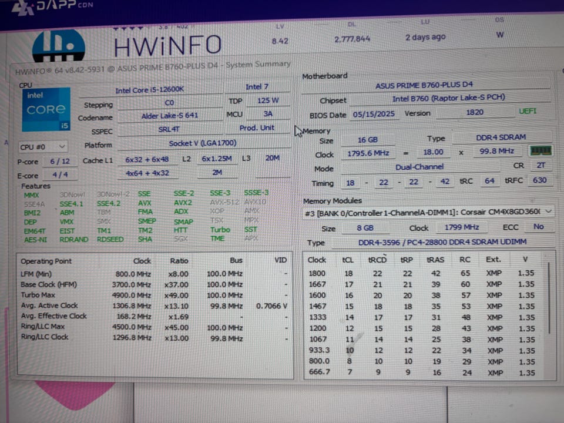Select the 'Intel Core i5-12600K' CPU name field

[150, 89]
